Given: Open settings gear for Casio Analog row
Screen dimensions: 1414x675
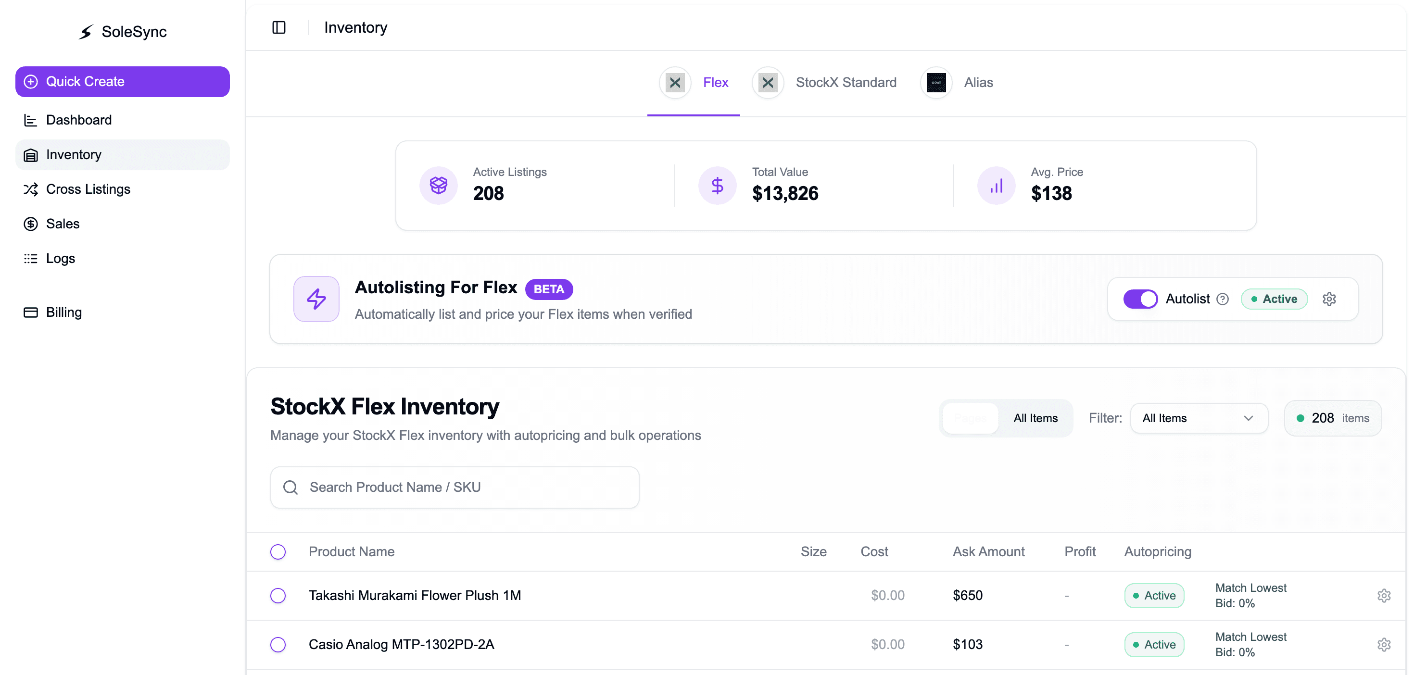Looking at the screenshot, I should pyautogui.click(x=1384, y=644).
